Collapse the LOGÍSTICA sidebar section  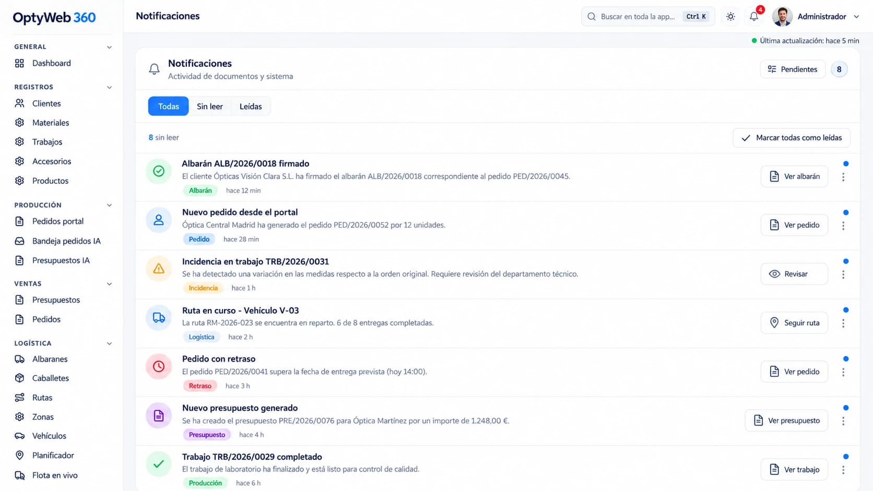tap(109, 343)
